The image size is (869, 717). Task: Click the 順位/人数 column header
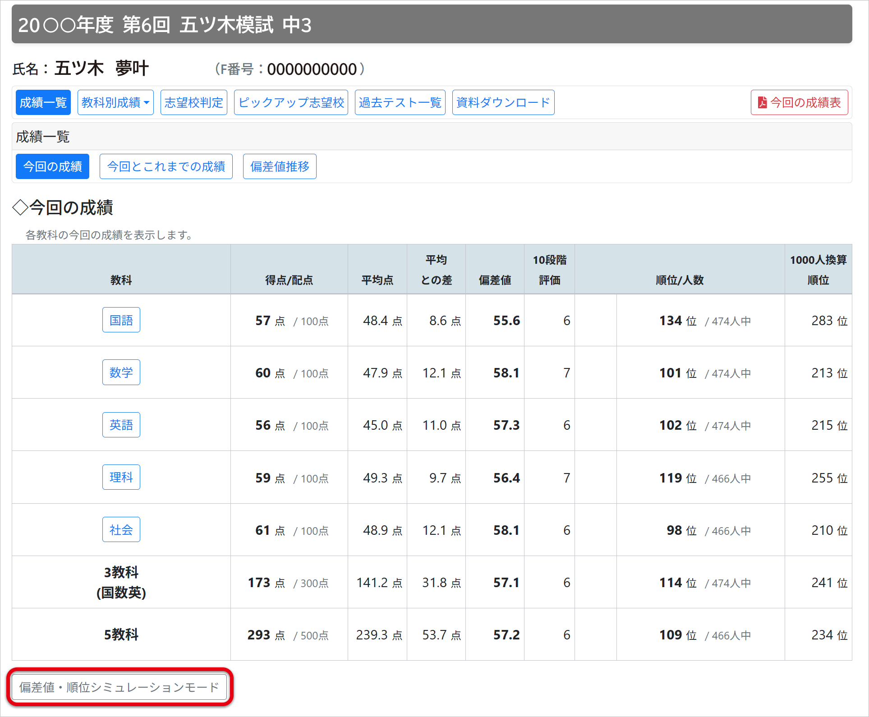point(679,280)
